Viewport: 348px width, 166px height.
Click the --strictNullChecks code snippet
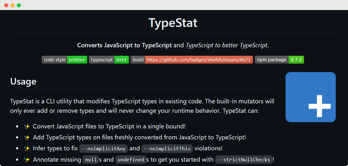[x=244, y=159]
